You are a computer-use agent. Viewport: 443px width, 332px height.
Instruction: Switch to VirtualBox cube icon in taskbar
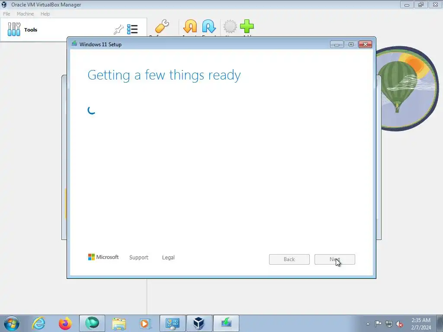click(x=199, y=323)
